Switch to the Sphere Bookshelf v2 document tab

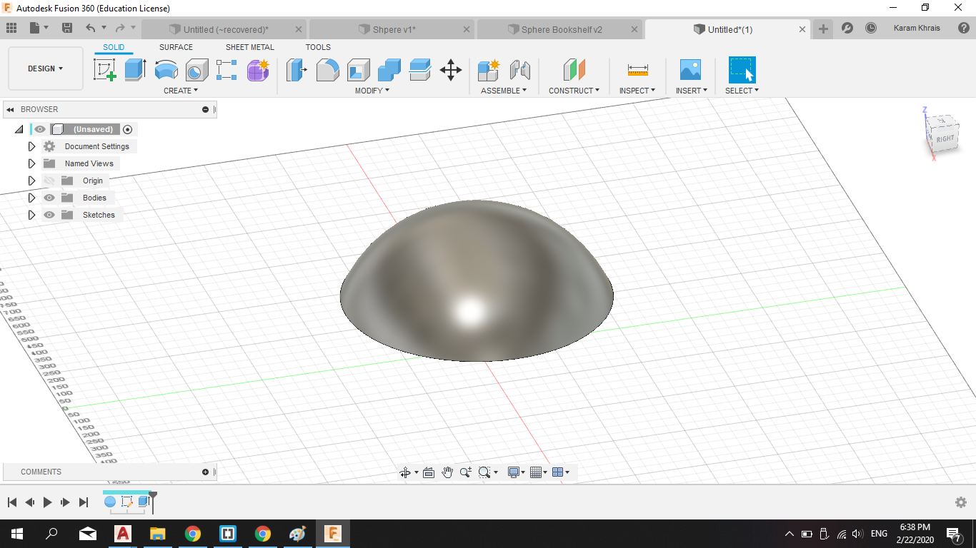click(x=561, y=29)
